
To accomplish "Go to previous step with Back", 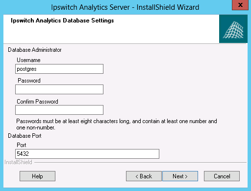I will (144, 176).
